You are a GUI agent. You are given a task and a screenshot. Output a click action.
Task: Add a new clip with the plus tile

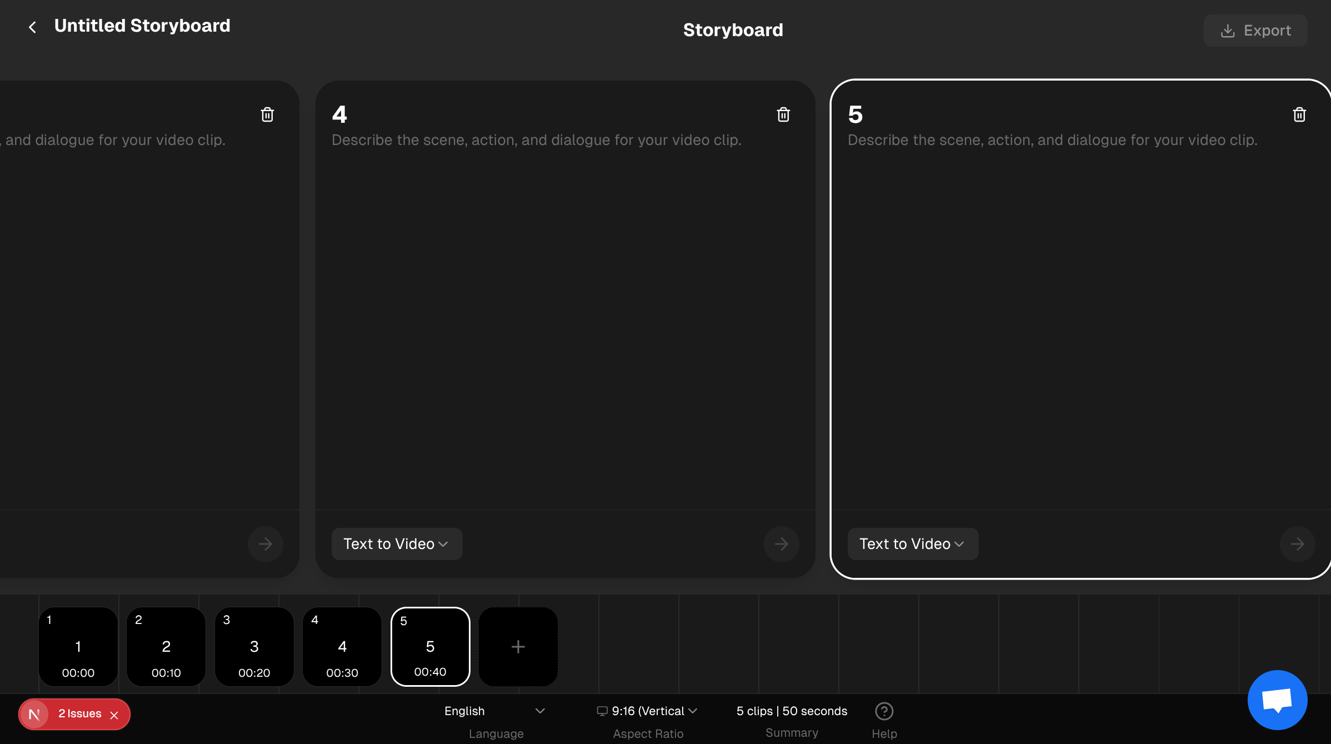click(x=518, y=646)
